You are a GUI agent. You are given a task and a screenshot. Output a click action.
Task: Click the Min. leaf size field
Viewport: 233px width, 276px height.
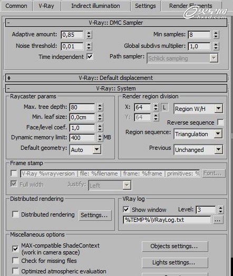pyautogui.click(x=82, y=117)
